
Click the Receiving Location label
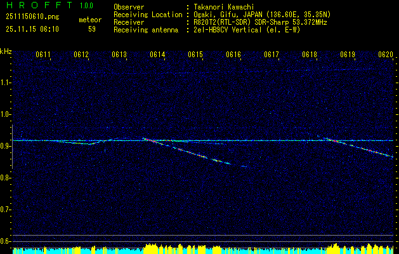[148, 15]
